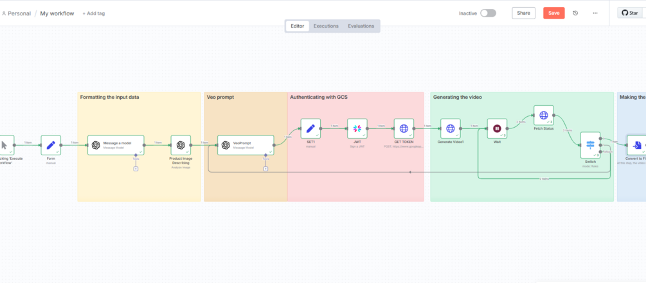The height and width of the screenshot is (283, 646).
Task: Switch to the Evaluations tab
Action: pyautogui.click(x=361, y=26)
